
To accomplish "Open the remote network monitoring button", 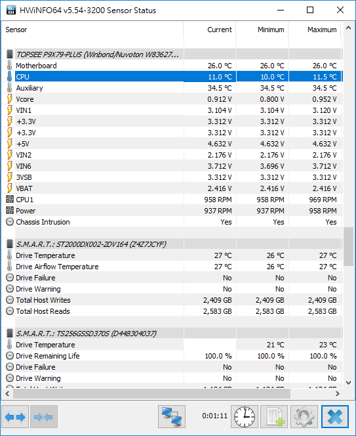I will pyautogui.click(x=172, y=416).
